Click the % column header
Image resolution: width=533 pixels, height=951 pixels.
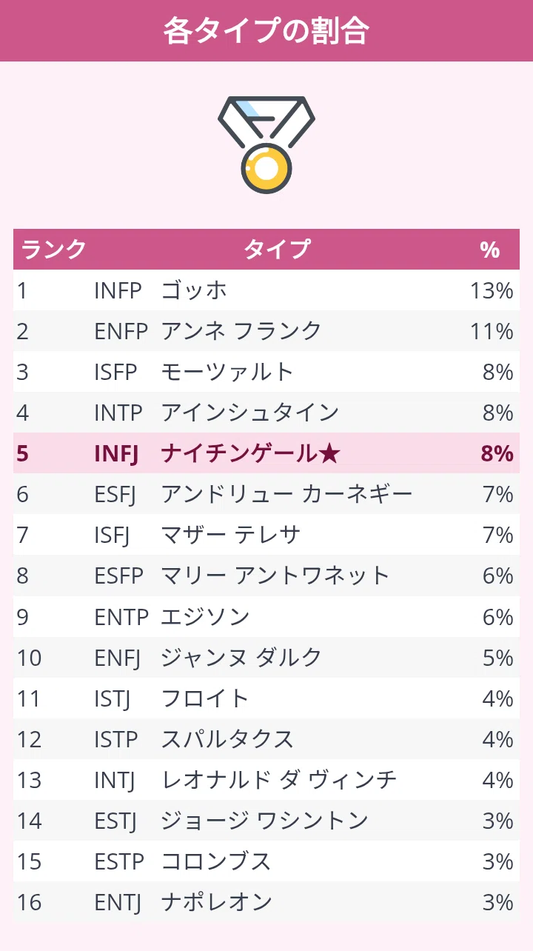490,250
